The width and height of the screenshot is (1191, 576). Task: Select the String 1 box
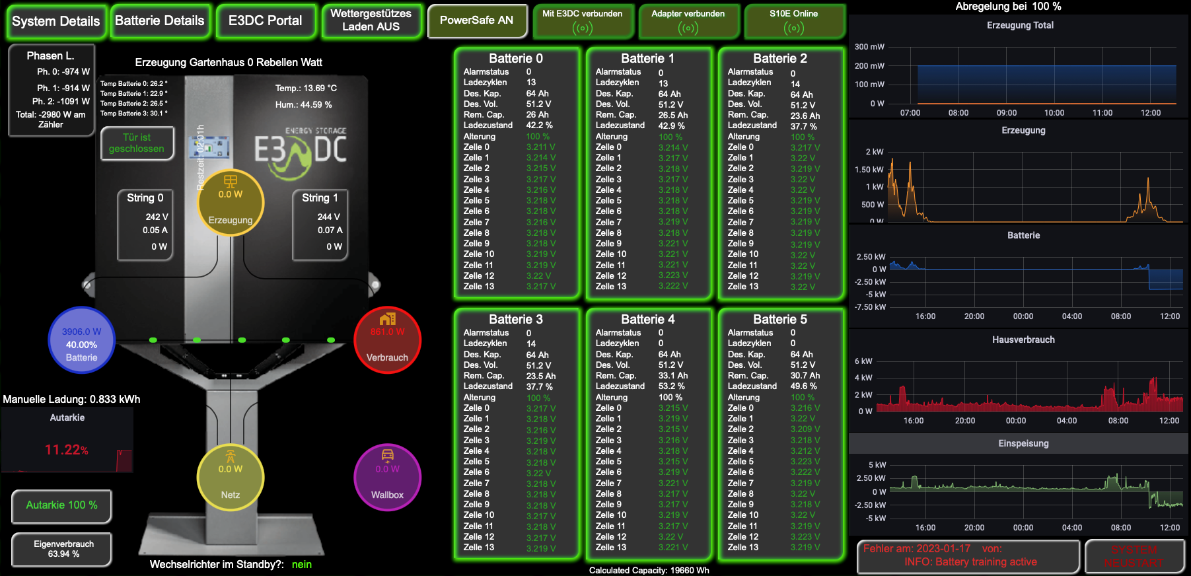coord(320,225)
